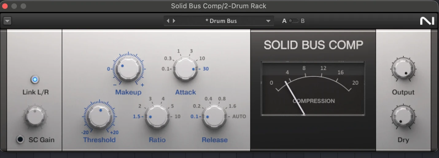439x158 pixels.
Task: Set Attack to 0.3
Action: [168, 58]
